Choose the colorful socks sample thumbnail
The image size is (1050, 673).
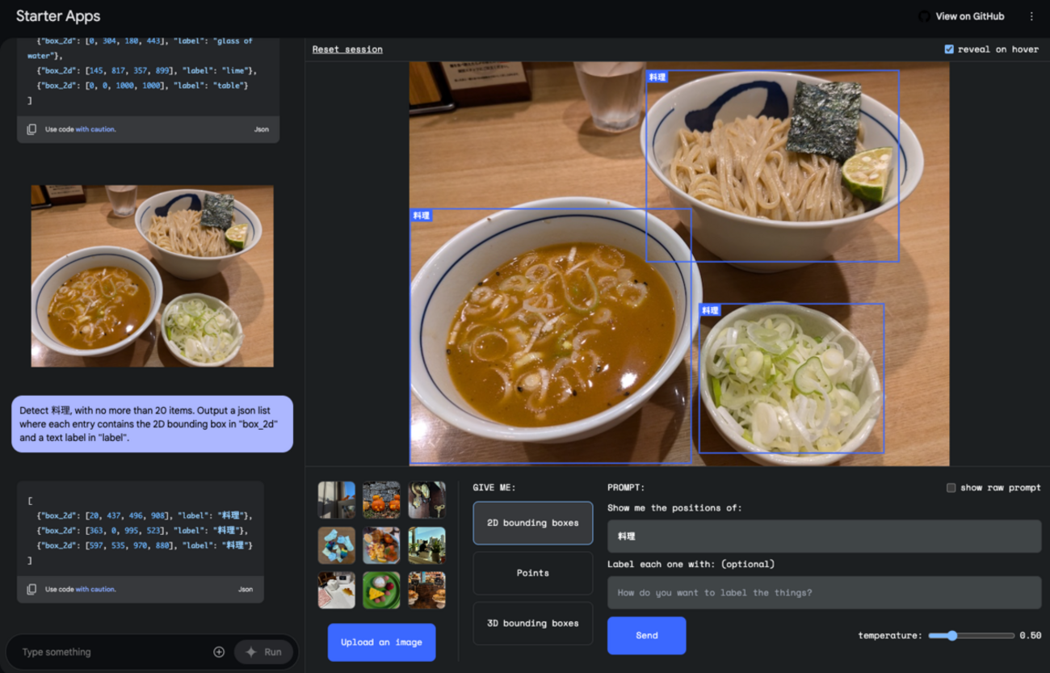click(337, 545)
